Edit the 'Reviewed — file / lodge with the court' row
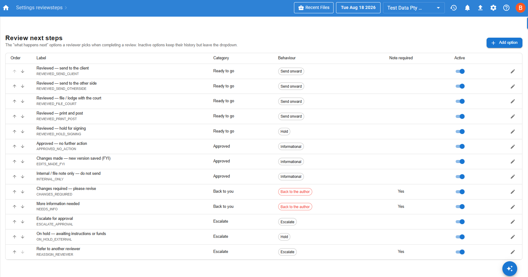This screenshot has width=528, height=277. (513, 101)
